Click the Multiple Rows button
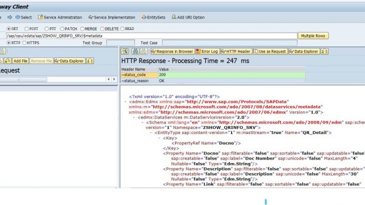Image resolution: width=365 pixels, height=205 pixels. pos(313,36)
